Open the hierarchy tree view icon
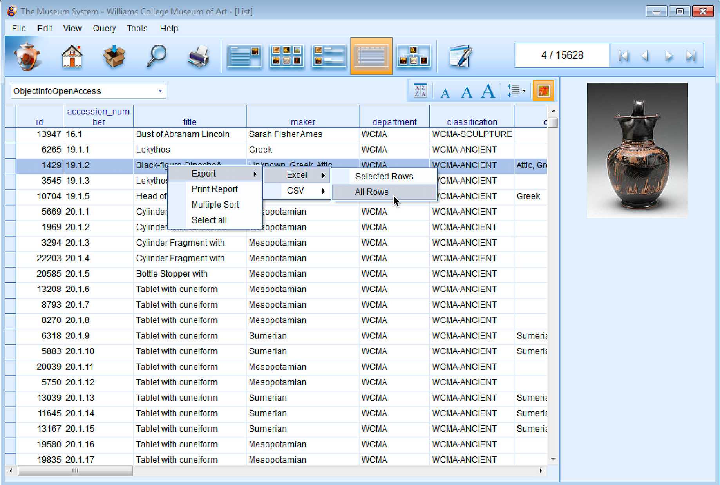The width and height of the screenshot is (720, 485). tap(414, 56)
